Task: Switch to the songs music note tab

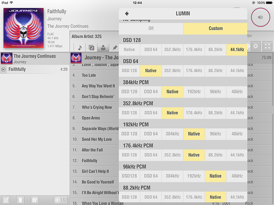Action: point(80,47)
